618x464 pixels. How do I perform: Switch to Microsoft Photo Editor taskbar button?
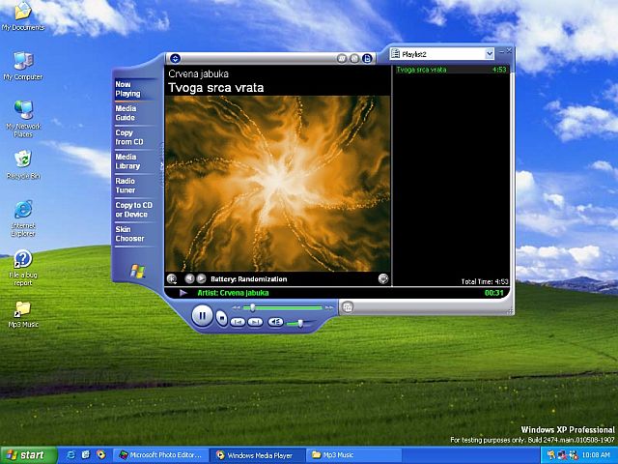161,455
